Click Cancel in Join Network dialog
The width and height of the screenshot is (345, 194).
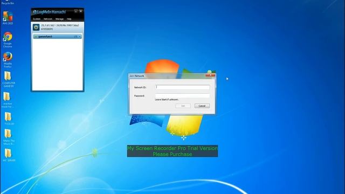point(202,106)
